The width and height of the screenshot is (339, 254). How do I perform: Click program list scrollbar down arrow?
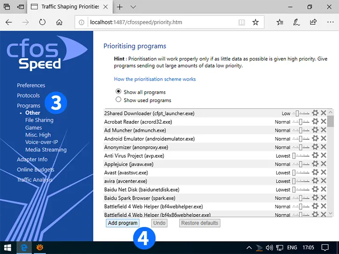(x=330, y=214)
